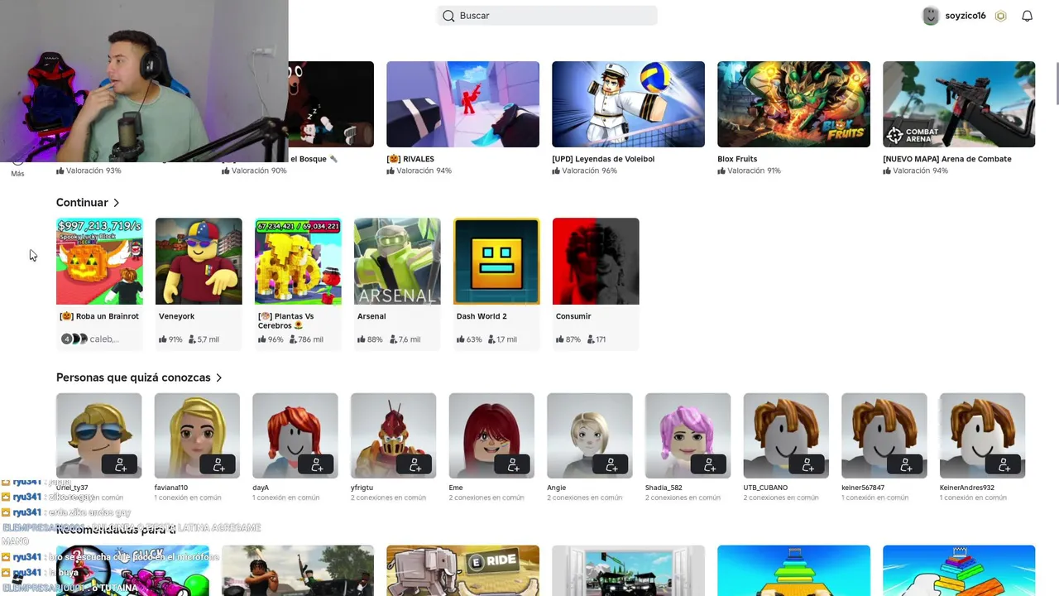Click the soyzico16 username text
Viewport: 1059px width, 596px height.
(x=966, y=16)
